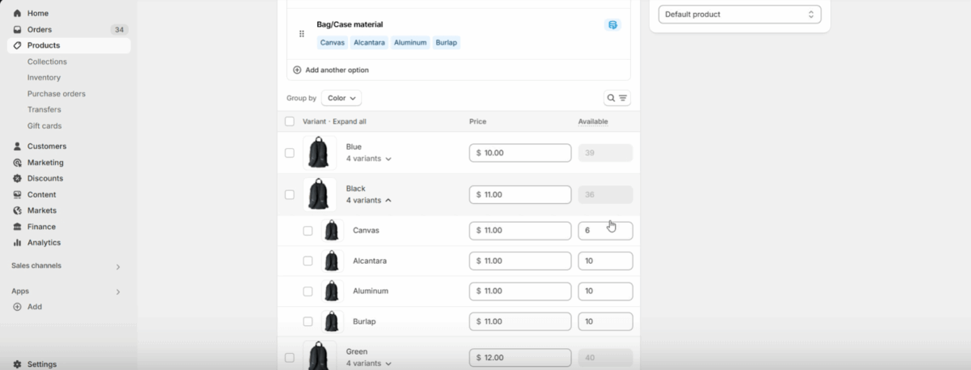971x370 pixels.
Task: Expand the Apps section
Action: tap(117, 291)
